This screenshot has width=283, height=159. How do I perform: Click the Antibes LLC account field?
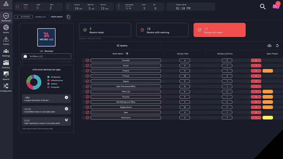click(x=46, y=56)
